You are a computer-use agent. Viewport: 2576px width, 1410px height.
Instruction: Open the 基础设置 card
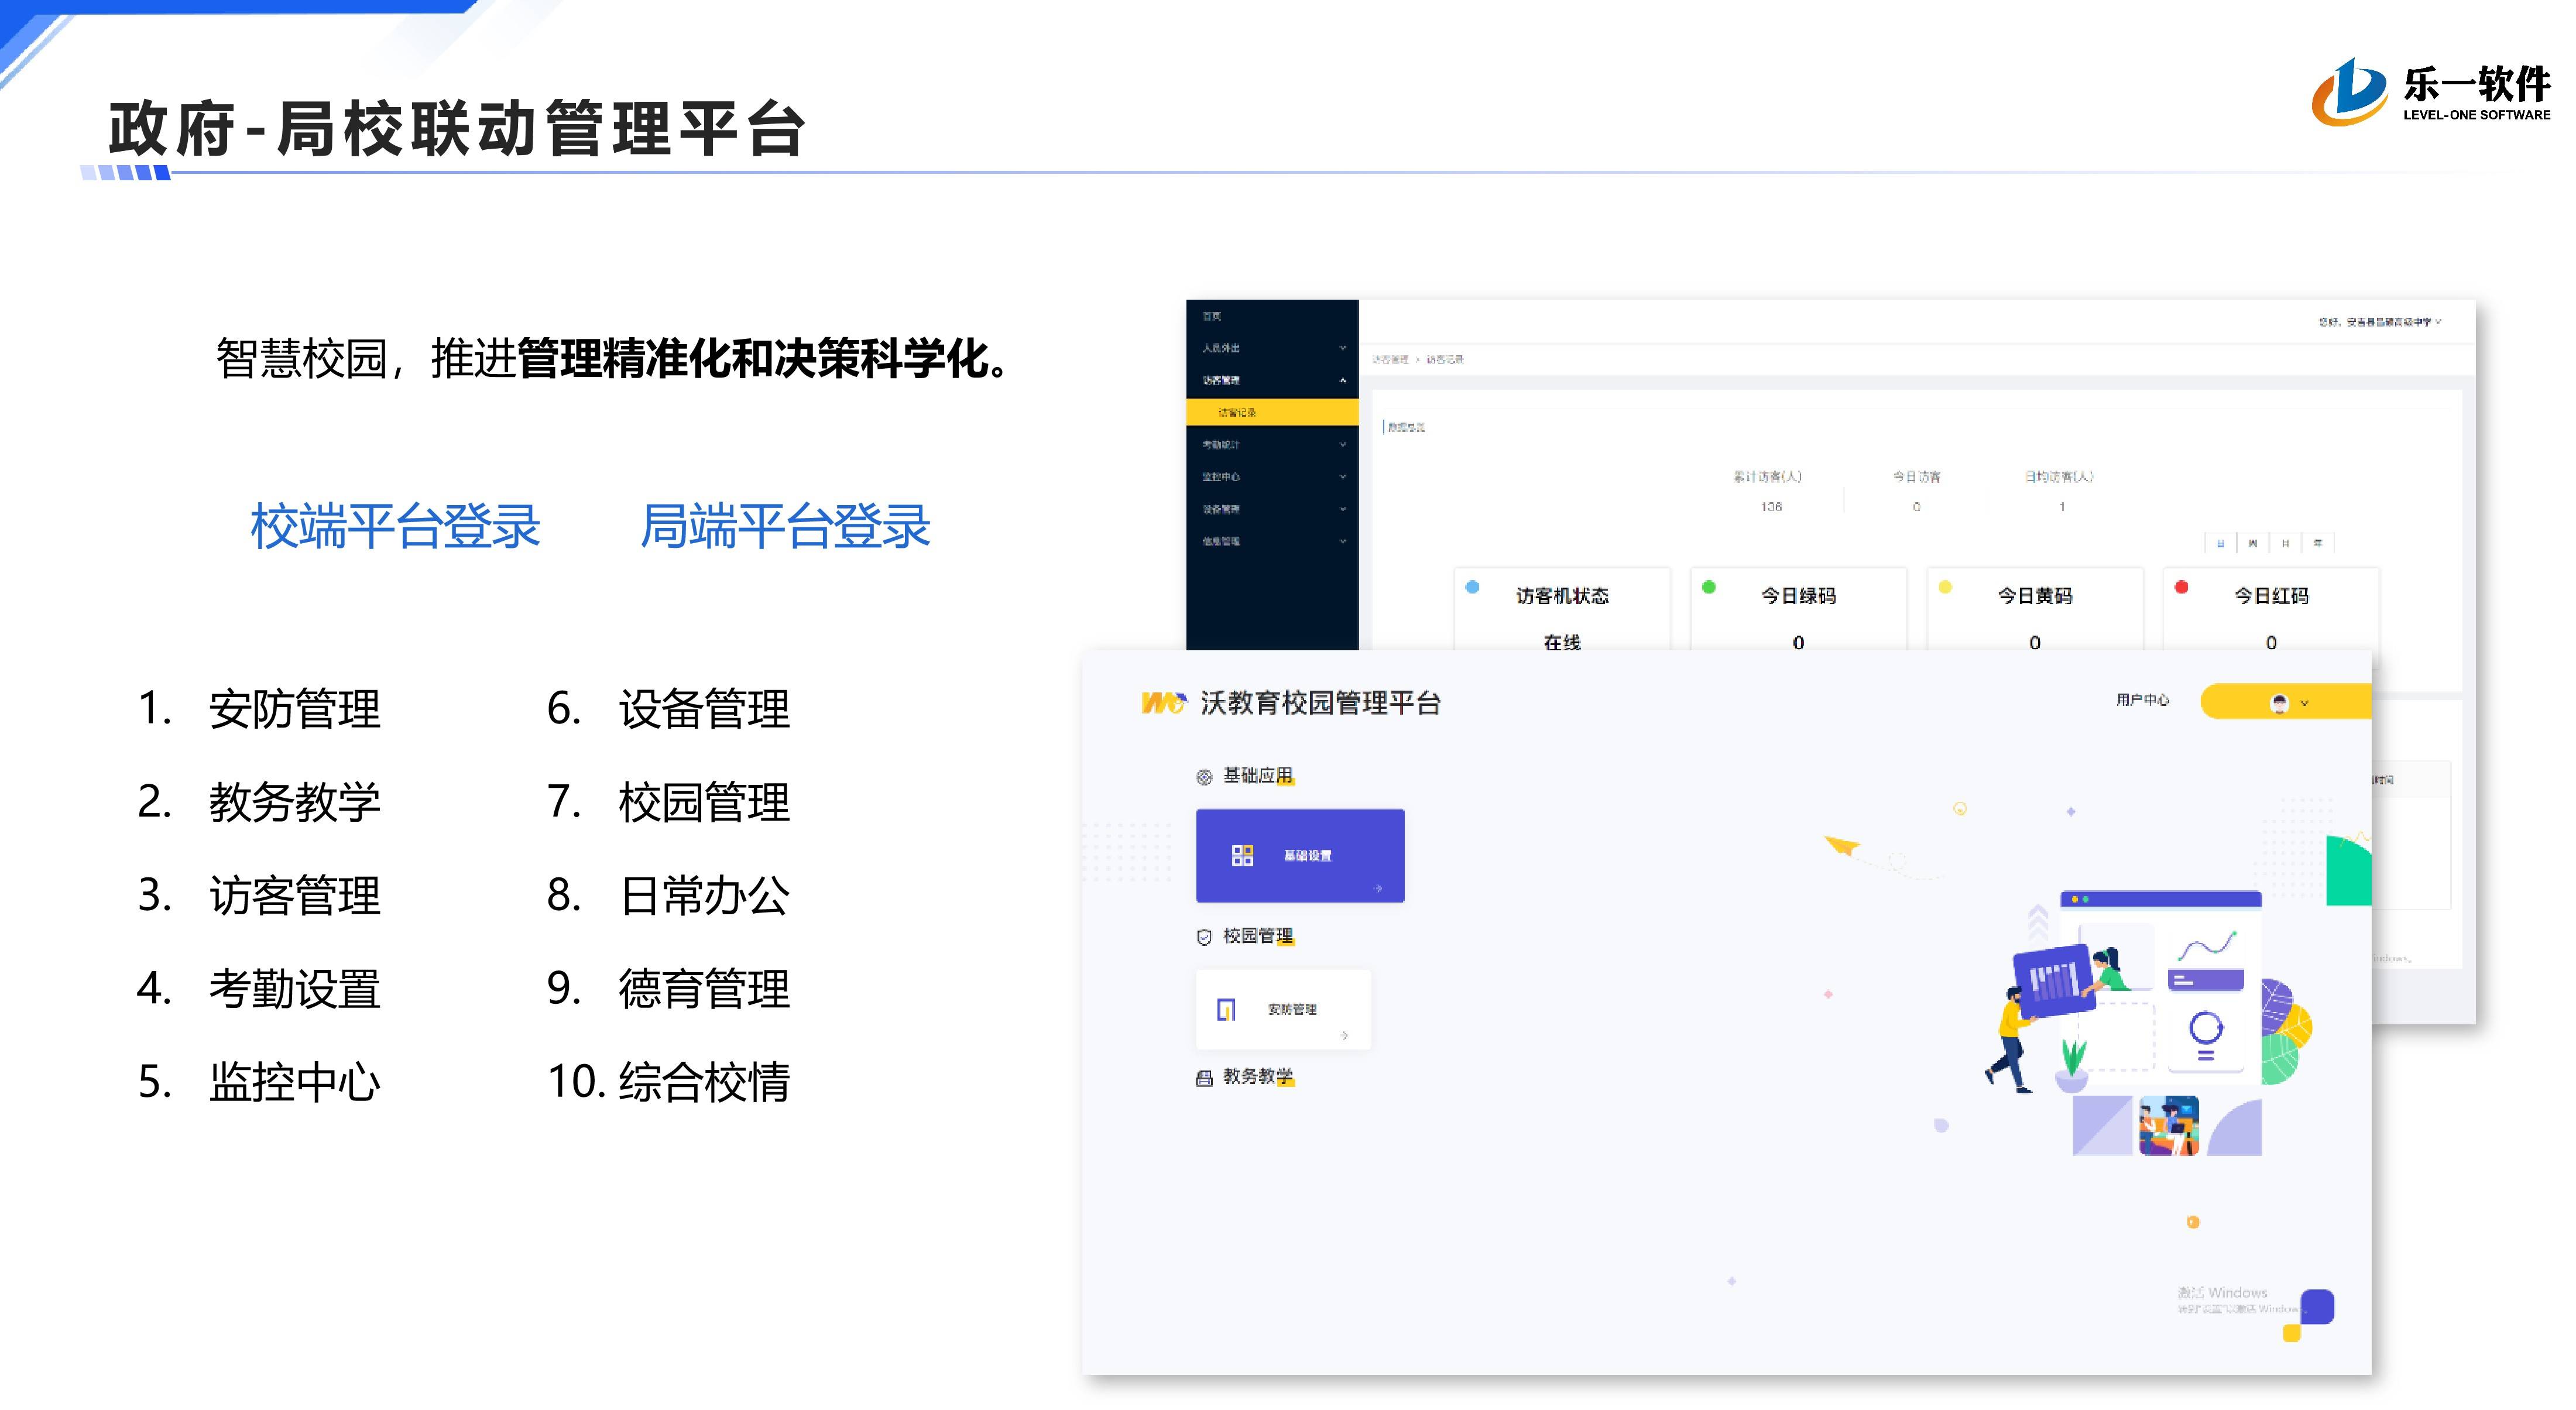point(1300,856)
